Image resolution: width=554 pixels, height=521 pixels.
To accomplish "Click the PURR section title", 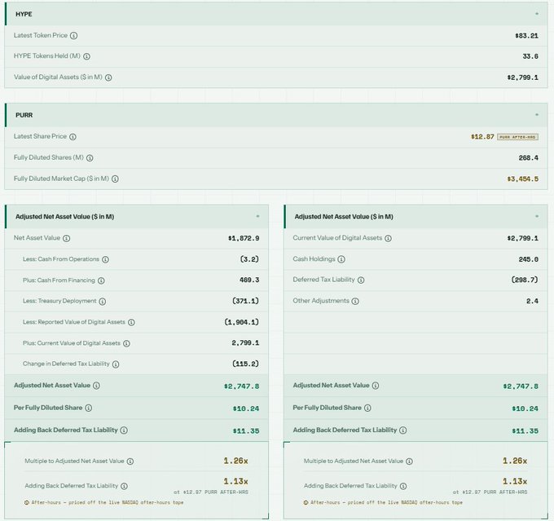I will (24, 115).
